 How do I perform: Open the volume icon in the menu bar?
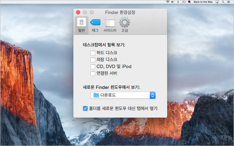coord(173,2)
